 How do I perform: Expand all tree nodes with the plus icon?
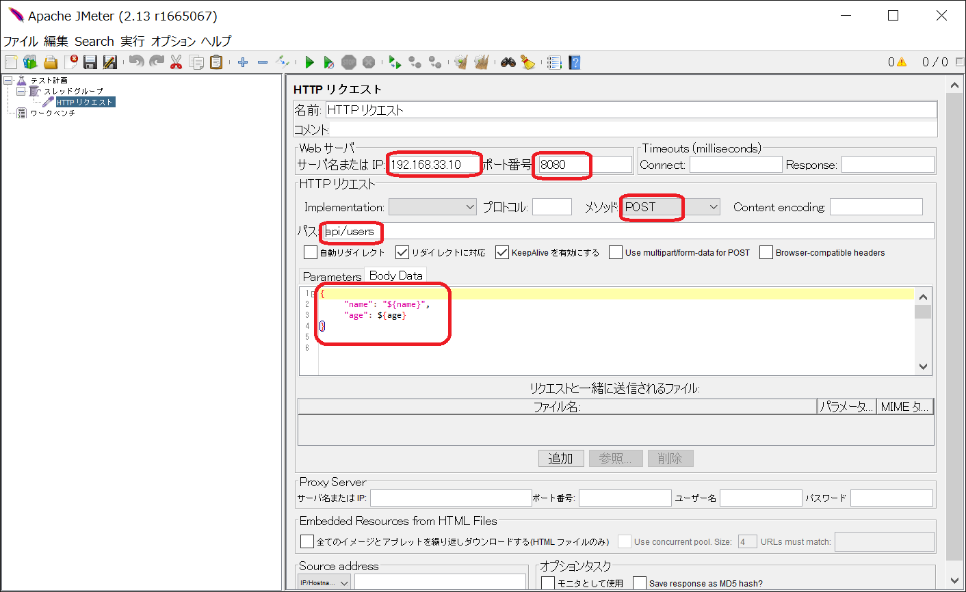[243, 62]
